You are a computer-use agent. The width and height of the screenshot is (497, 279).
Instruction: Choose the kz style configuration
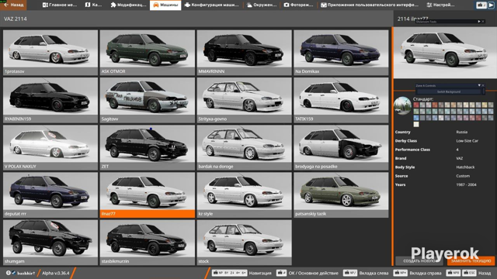pyautogui.click(x=245, y=195)
